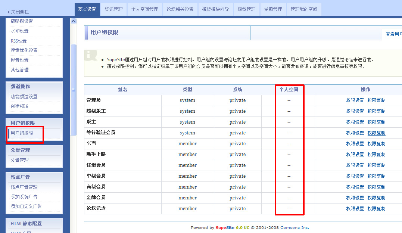This screenshot has width=402, height=233.
Task: Click the 类型 column header
Action: (187, 90)
